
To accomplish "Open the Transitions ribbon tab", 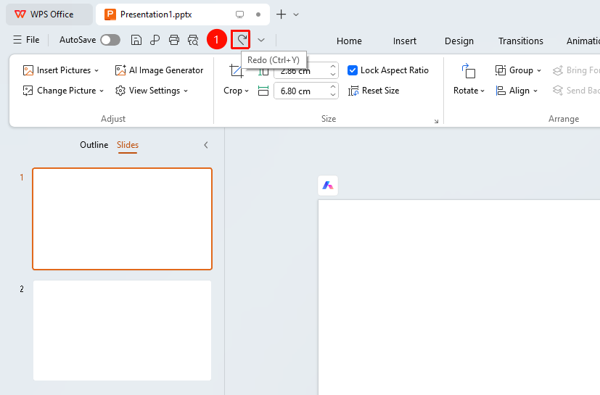I will pos(520,41).
